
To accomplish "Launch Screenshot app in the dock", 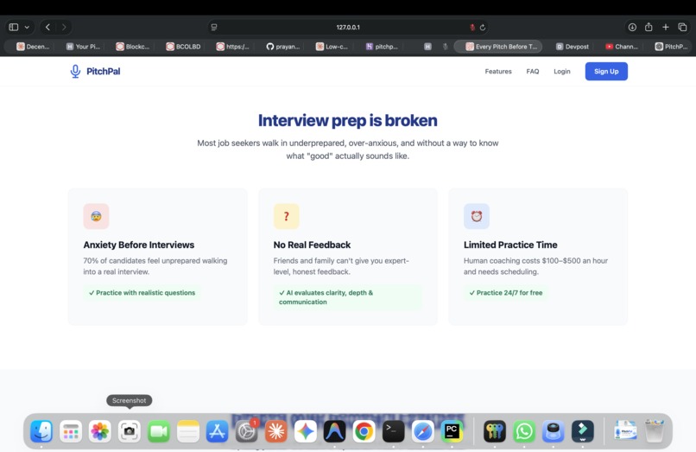I will pyautogui.click(x=130, y=431).
